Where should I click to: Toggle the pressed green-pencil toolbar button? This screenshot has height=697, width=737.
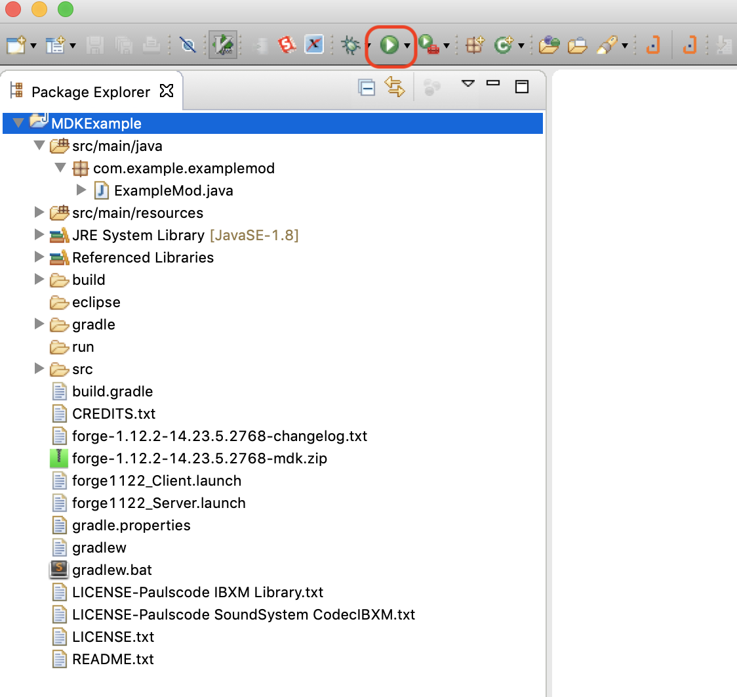pos(223,45)
